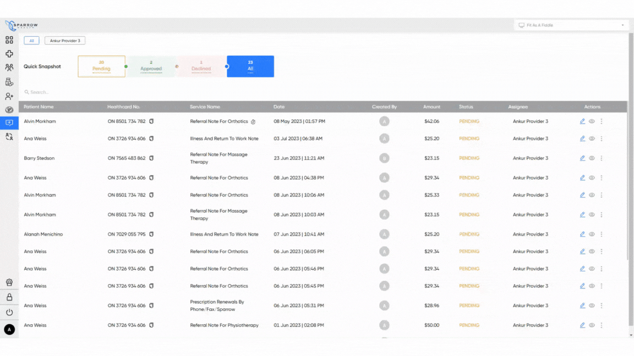The height and width of the screenshot is (356, 634).
Task: View Barry Stedson's request via eye icon
Action: (x=592, y=158)
